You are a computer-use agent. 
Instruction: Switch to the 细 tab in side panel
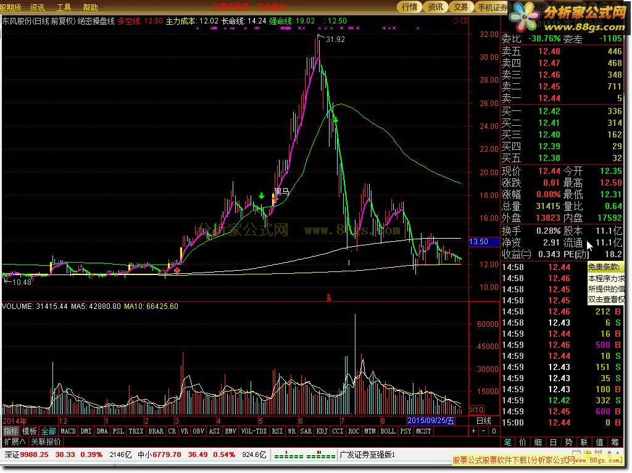pos(538,442)
